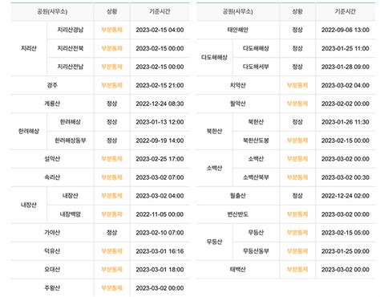Click the left 기준시간 column header
This screenshot has width=380, height=297.
tap(160, 11)
